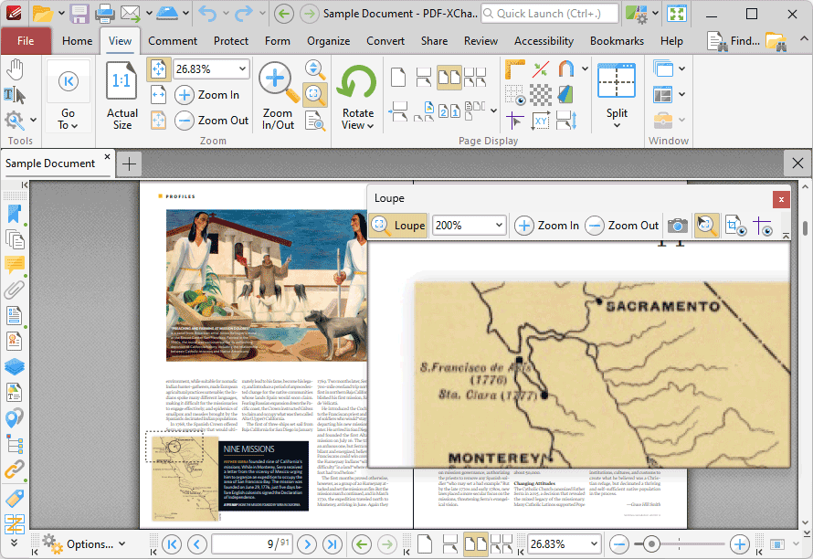Go to next page button
The width and height of the screenshot is (813, 559).
(307, 544)
